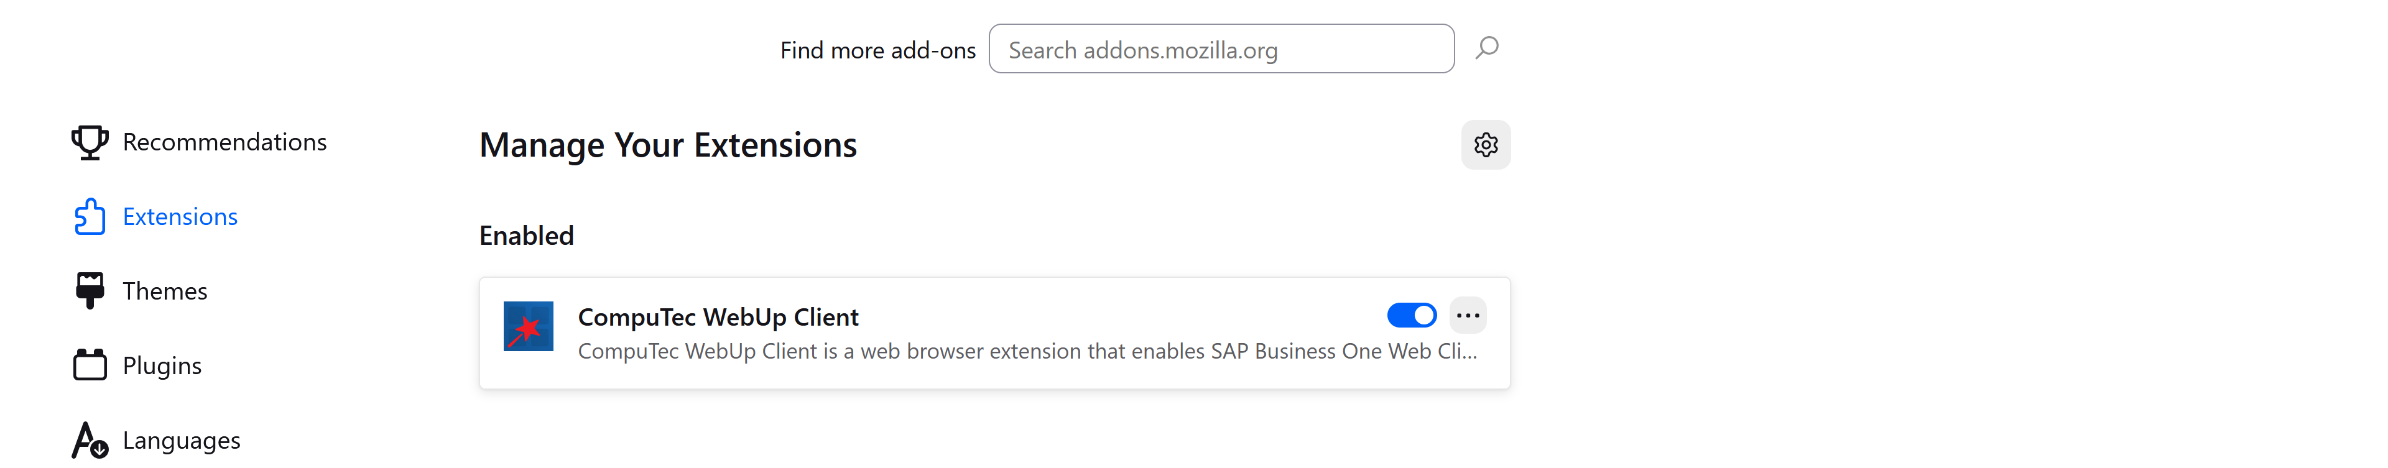Image resolution: width=2388 pixels, height=468 pixels.
Task: Select the Themes paintbrush icon
Action: tap(90, 290)
